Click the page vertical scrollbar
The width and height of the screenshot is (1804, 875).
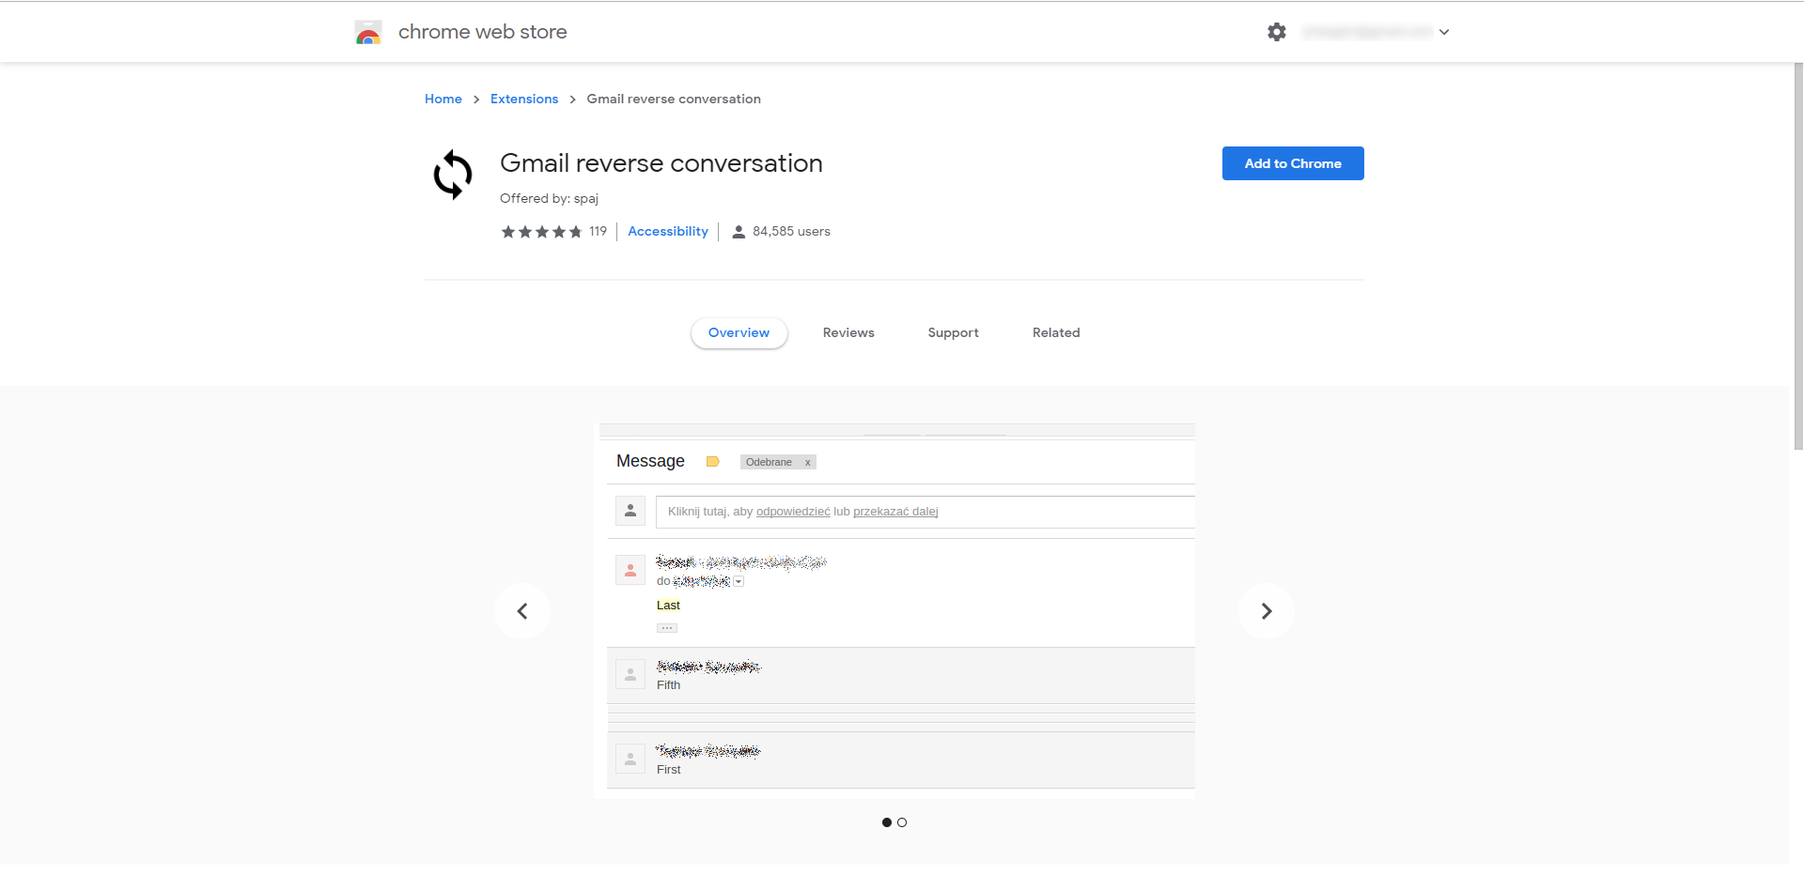pos(1797,255)
